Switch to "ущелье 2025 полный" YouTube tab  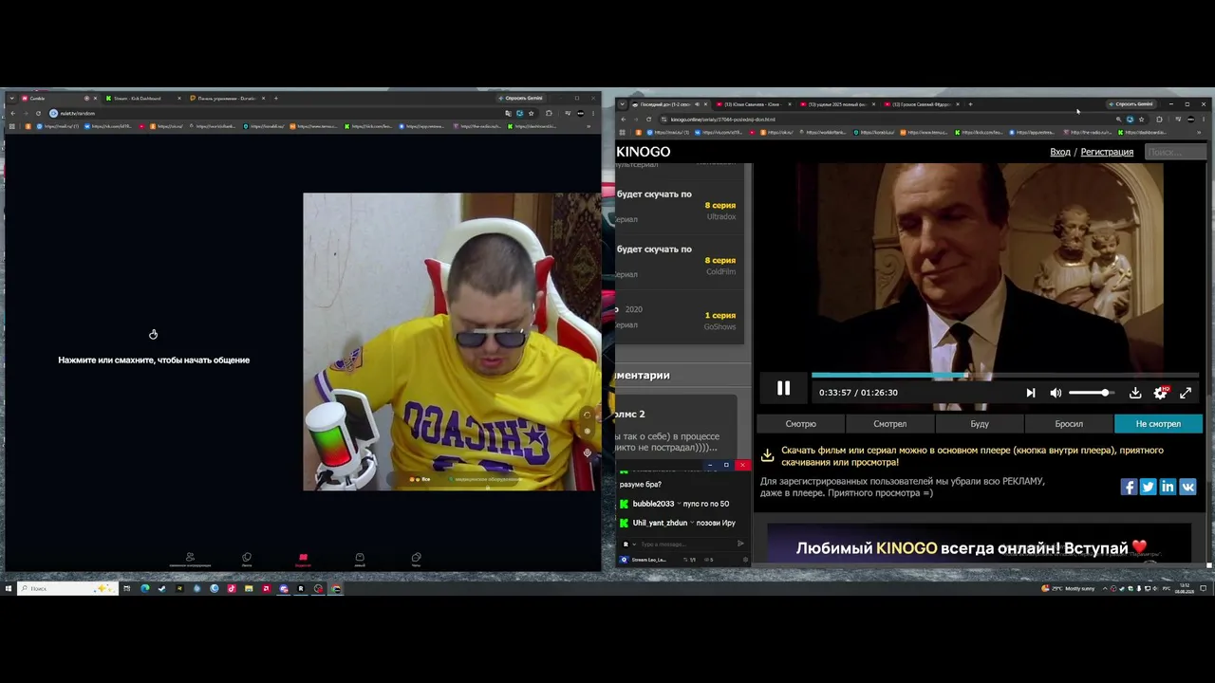(x=837, y=104)
